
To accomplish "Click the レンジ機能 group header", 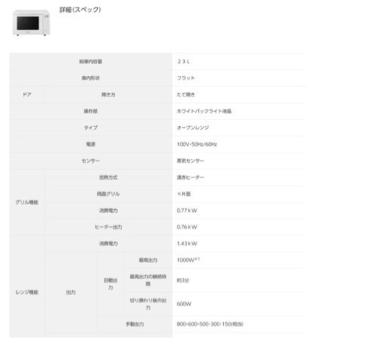I will click(x=27, y=292).
